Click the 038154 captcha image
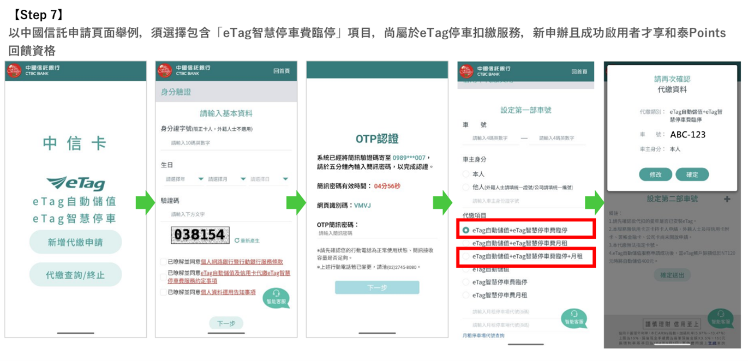 coord(200,235)
